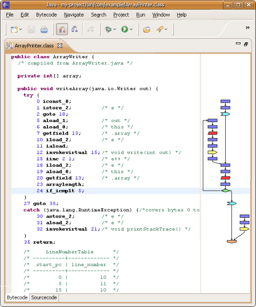The height and width of the screenshot is (307, 256).
Task: Click the blue graph node beside 'aload_1'
Action: pyautogui.click(x=213, y=120)
